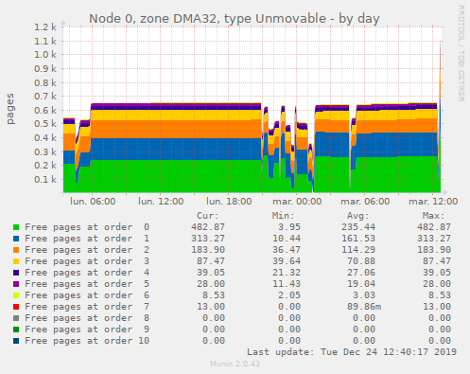Click order 5 average value 19.04

click(x=361, y=284)
